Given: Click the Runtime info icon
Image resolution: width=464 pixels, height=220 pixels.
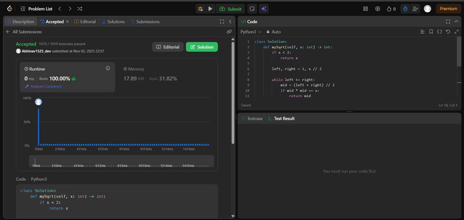Looking at the screenshot, I should [108, 68].
